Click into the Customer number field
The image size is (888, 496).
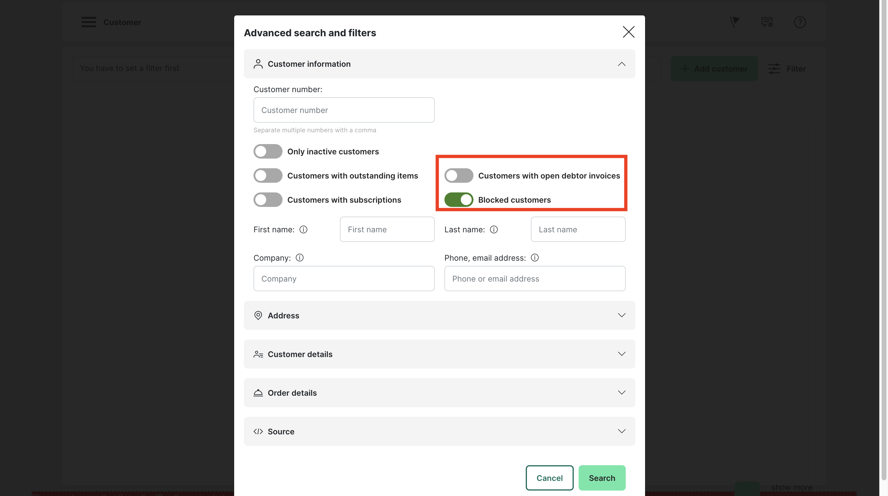click(x=344, y=110)
